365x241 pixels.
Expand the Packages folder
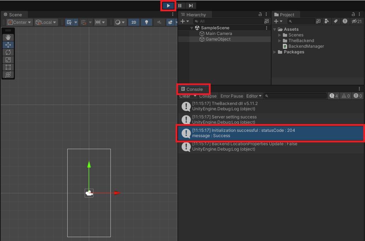[275, 52]
